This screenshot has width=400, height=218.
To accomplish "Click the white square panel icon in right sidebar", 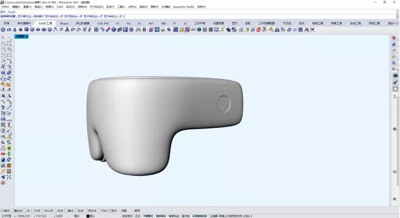I will click(395, 89).
